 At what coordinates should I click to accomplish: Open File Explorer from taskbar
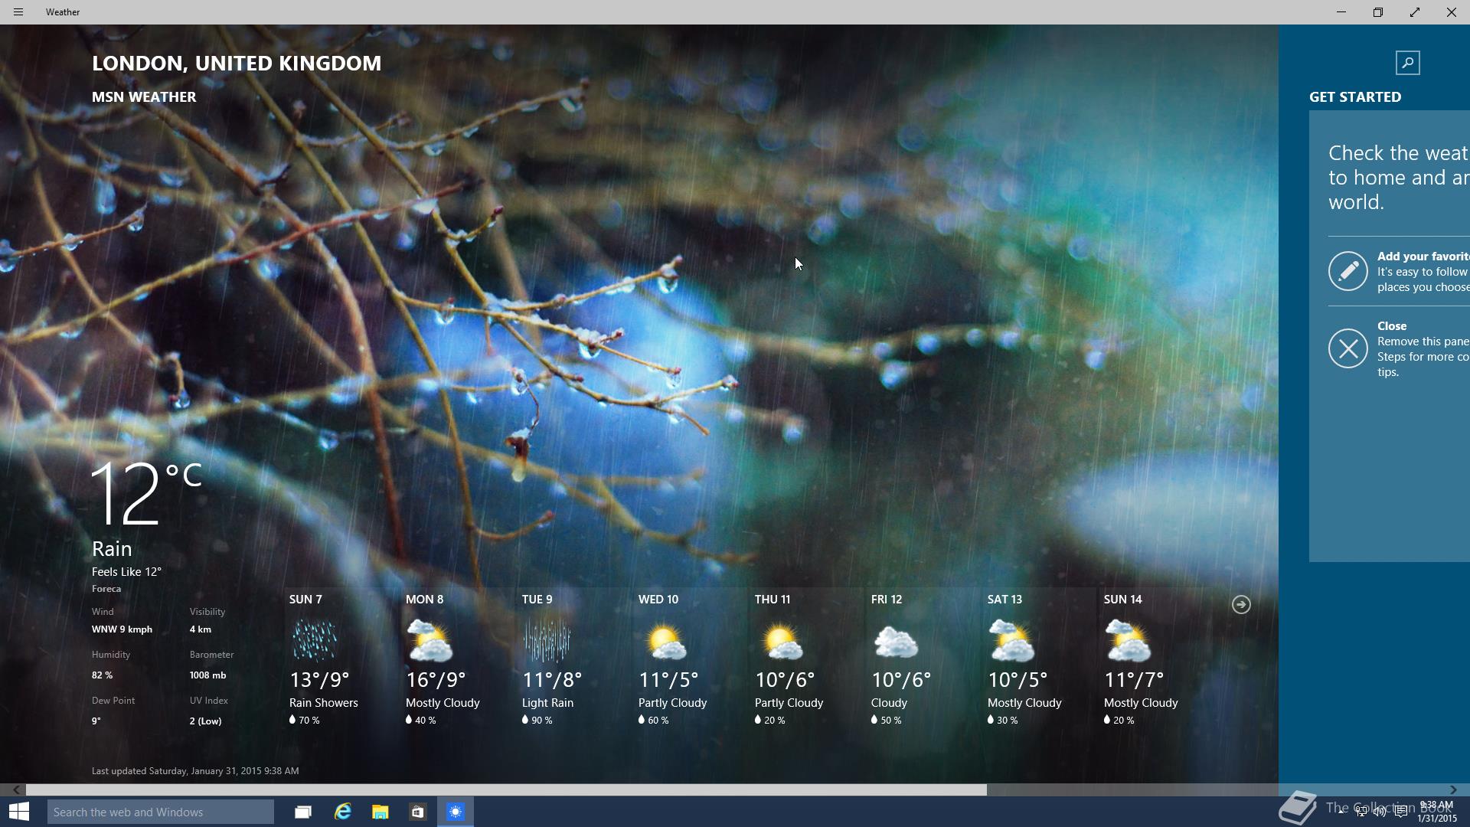coord(381,812)
